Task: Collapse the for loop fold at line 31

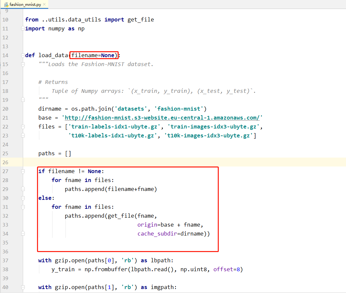Action: click(x=23, y=207)
